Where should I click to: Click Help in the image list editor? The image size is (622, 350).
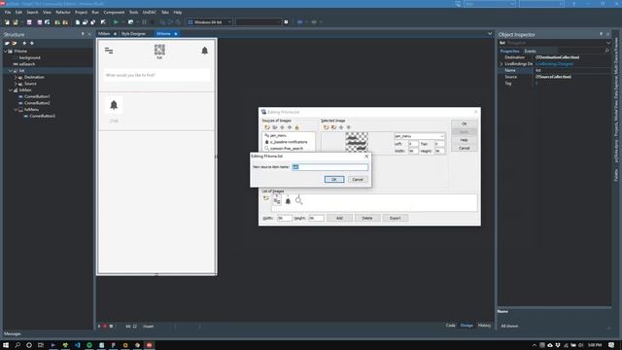(x=465, y=140)
